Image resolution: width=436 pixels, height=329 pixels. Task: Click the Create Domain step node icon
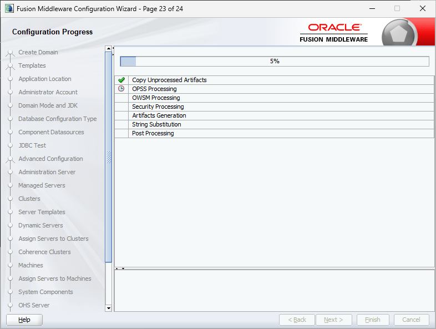tap(11, 53)
